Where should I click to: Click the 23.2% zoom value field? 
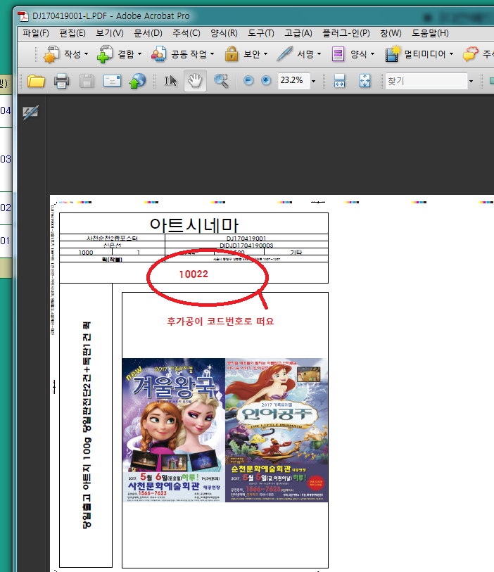click(x=291, y=81)
